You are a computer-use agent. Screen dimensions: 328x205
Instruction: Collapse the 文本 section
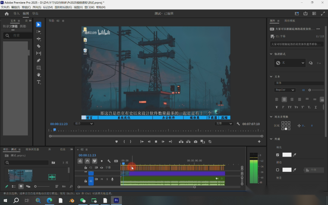click(271, 76)
